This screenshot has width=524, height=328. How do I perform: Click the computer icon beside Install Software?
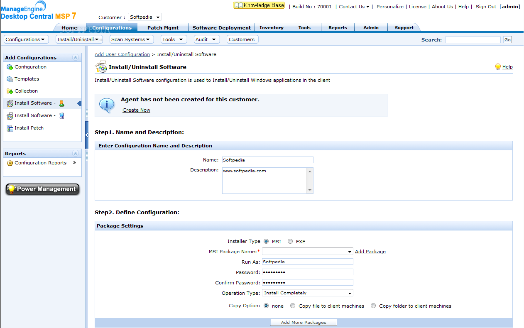point(61,116)
